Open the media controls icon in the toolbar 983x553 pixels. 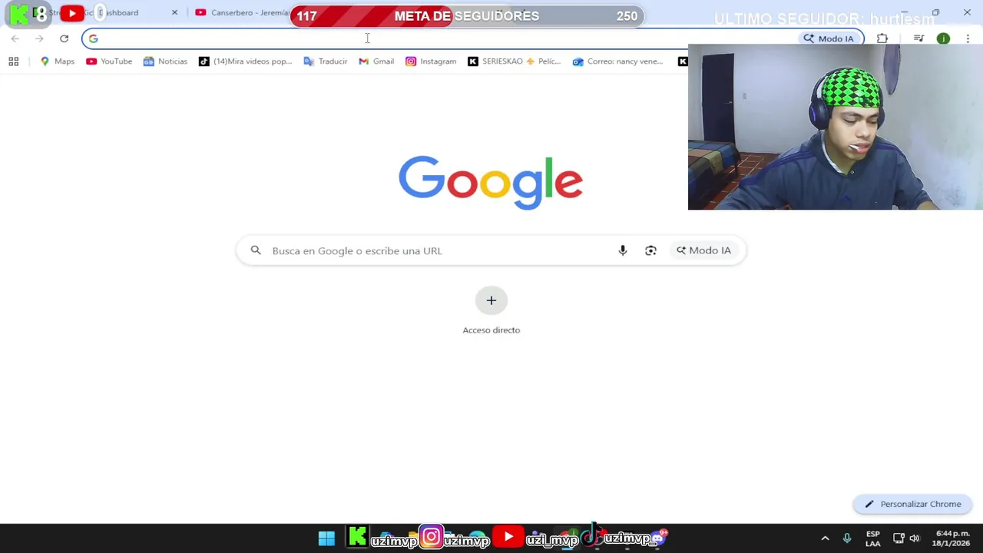coord(918,38)
